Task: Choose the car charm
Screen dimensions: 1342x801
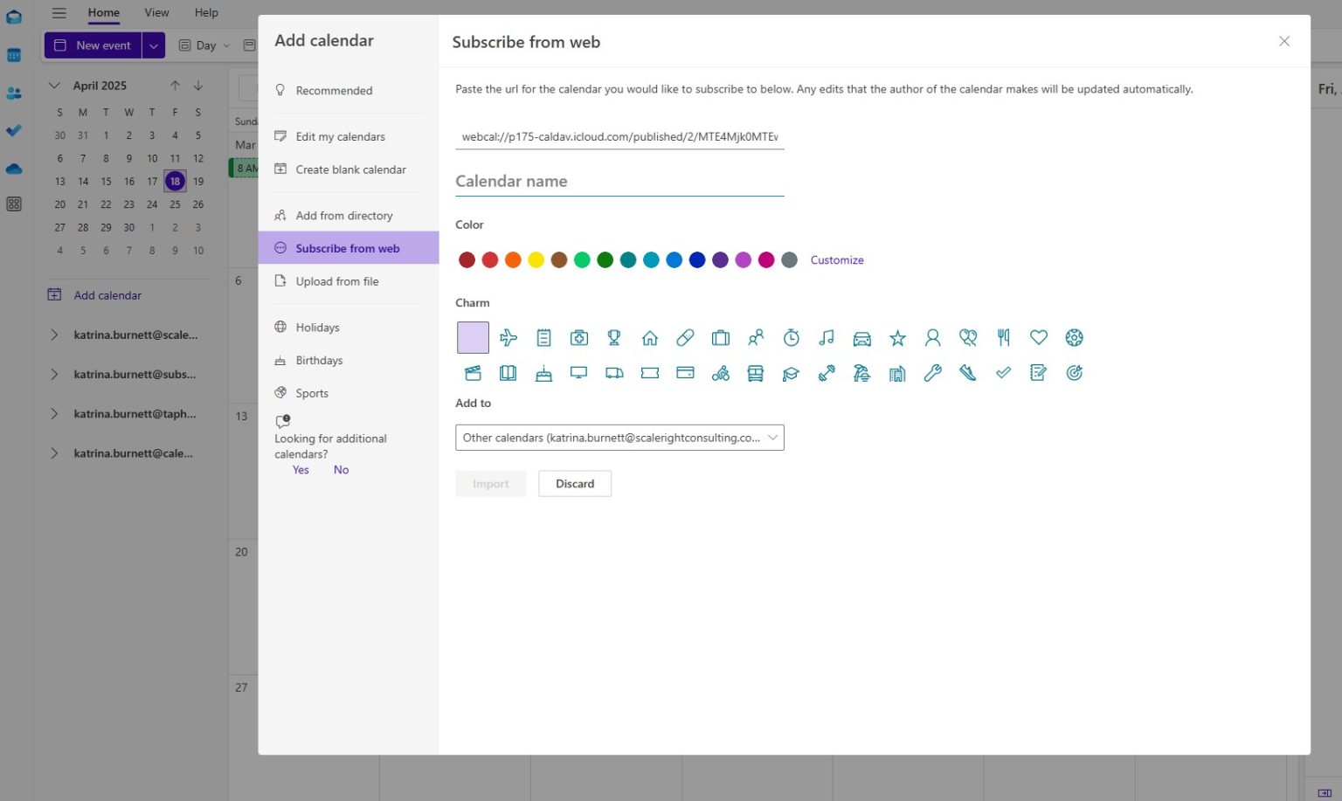Action: click(861, 337)
